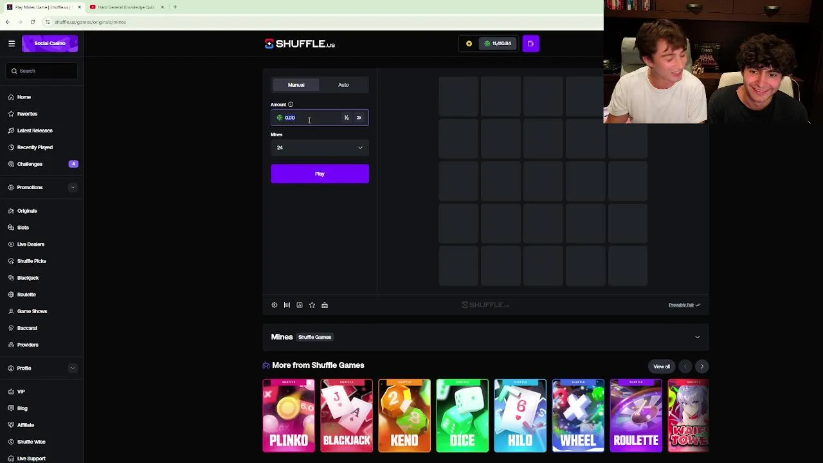This screenshot has width=823, height=463.
Task: Open Shuffle Picks in sidebar
Action: (32, 261)
